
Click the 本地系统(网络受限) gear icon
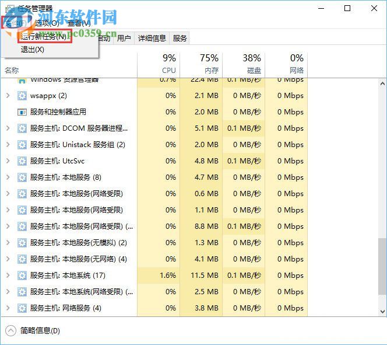tap(22, 292)
